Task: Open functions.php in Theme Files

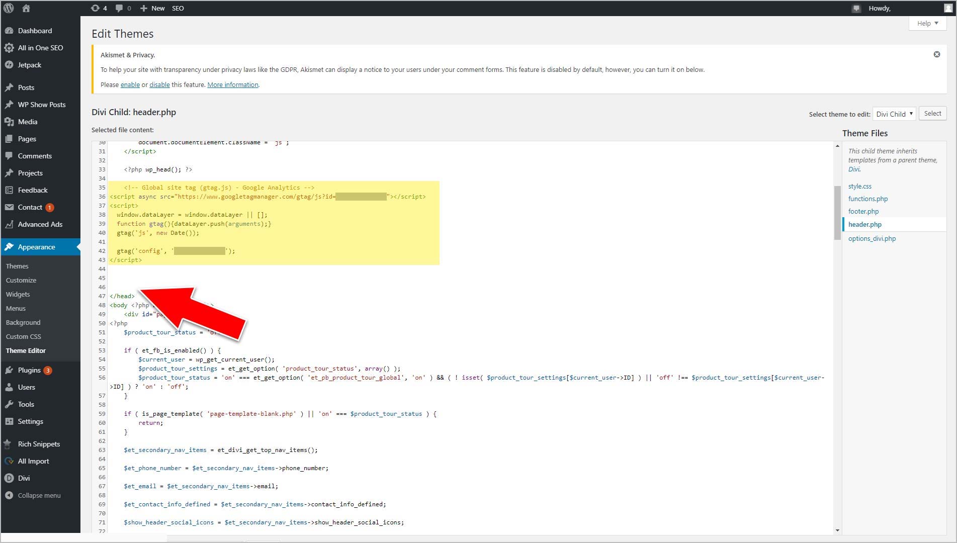Action: click(x=868, y=199)
